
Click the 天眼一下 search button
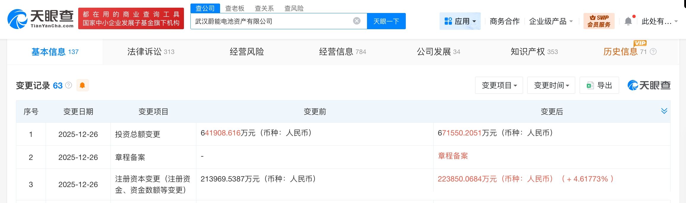386,21
